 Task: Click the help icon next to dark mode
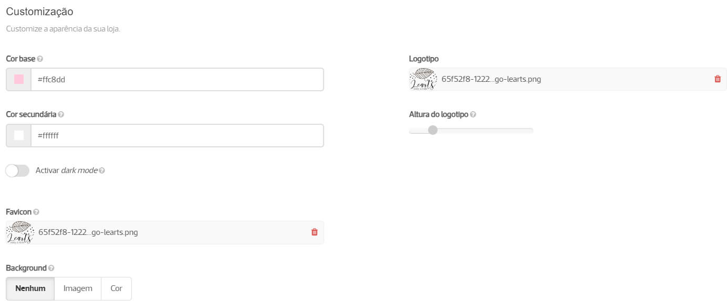click(x=102, y=170)
